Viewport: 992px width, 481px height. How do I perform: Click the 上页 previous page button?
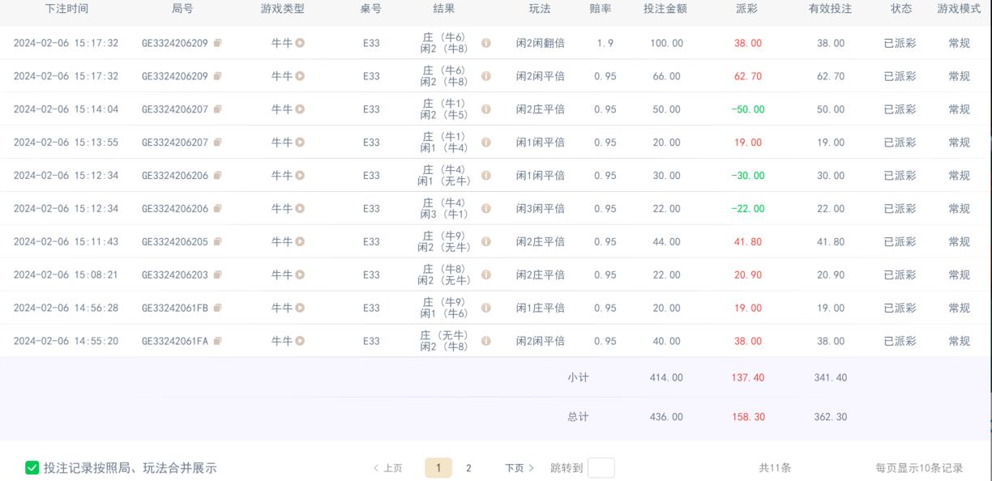(388, 468)
